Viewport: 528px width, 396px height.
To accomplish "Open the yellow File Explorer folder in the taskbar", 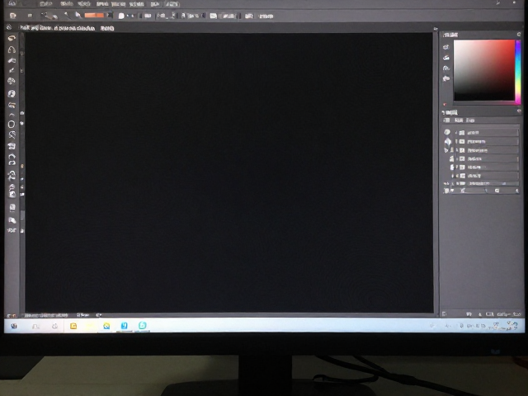I will click(73, 326).
